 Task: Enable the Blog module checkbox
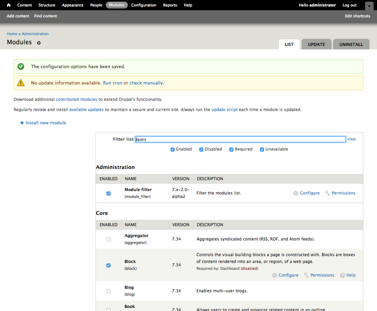tap(108, 291)
